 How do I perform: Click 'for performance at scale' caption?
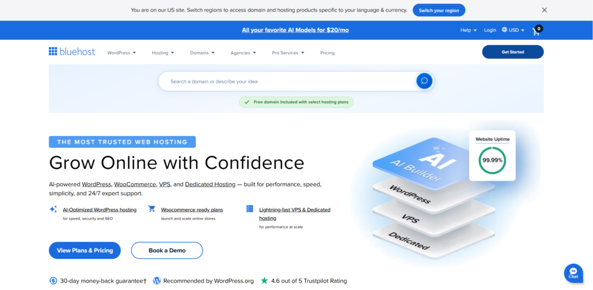point(281,227)
